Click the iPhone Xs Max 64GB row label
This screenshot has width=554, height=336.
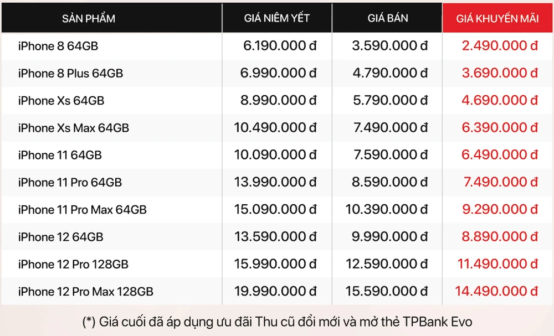(x=73, y=128)
